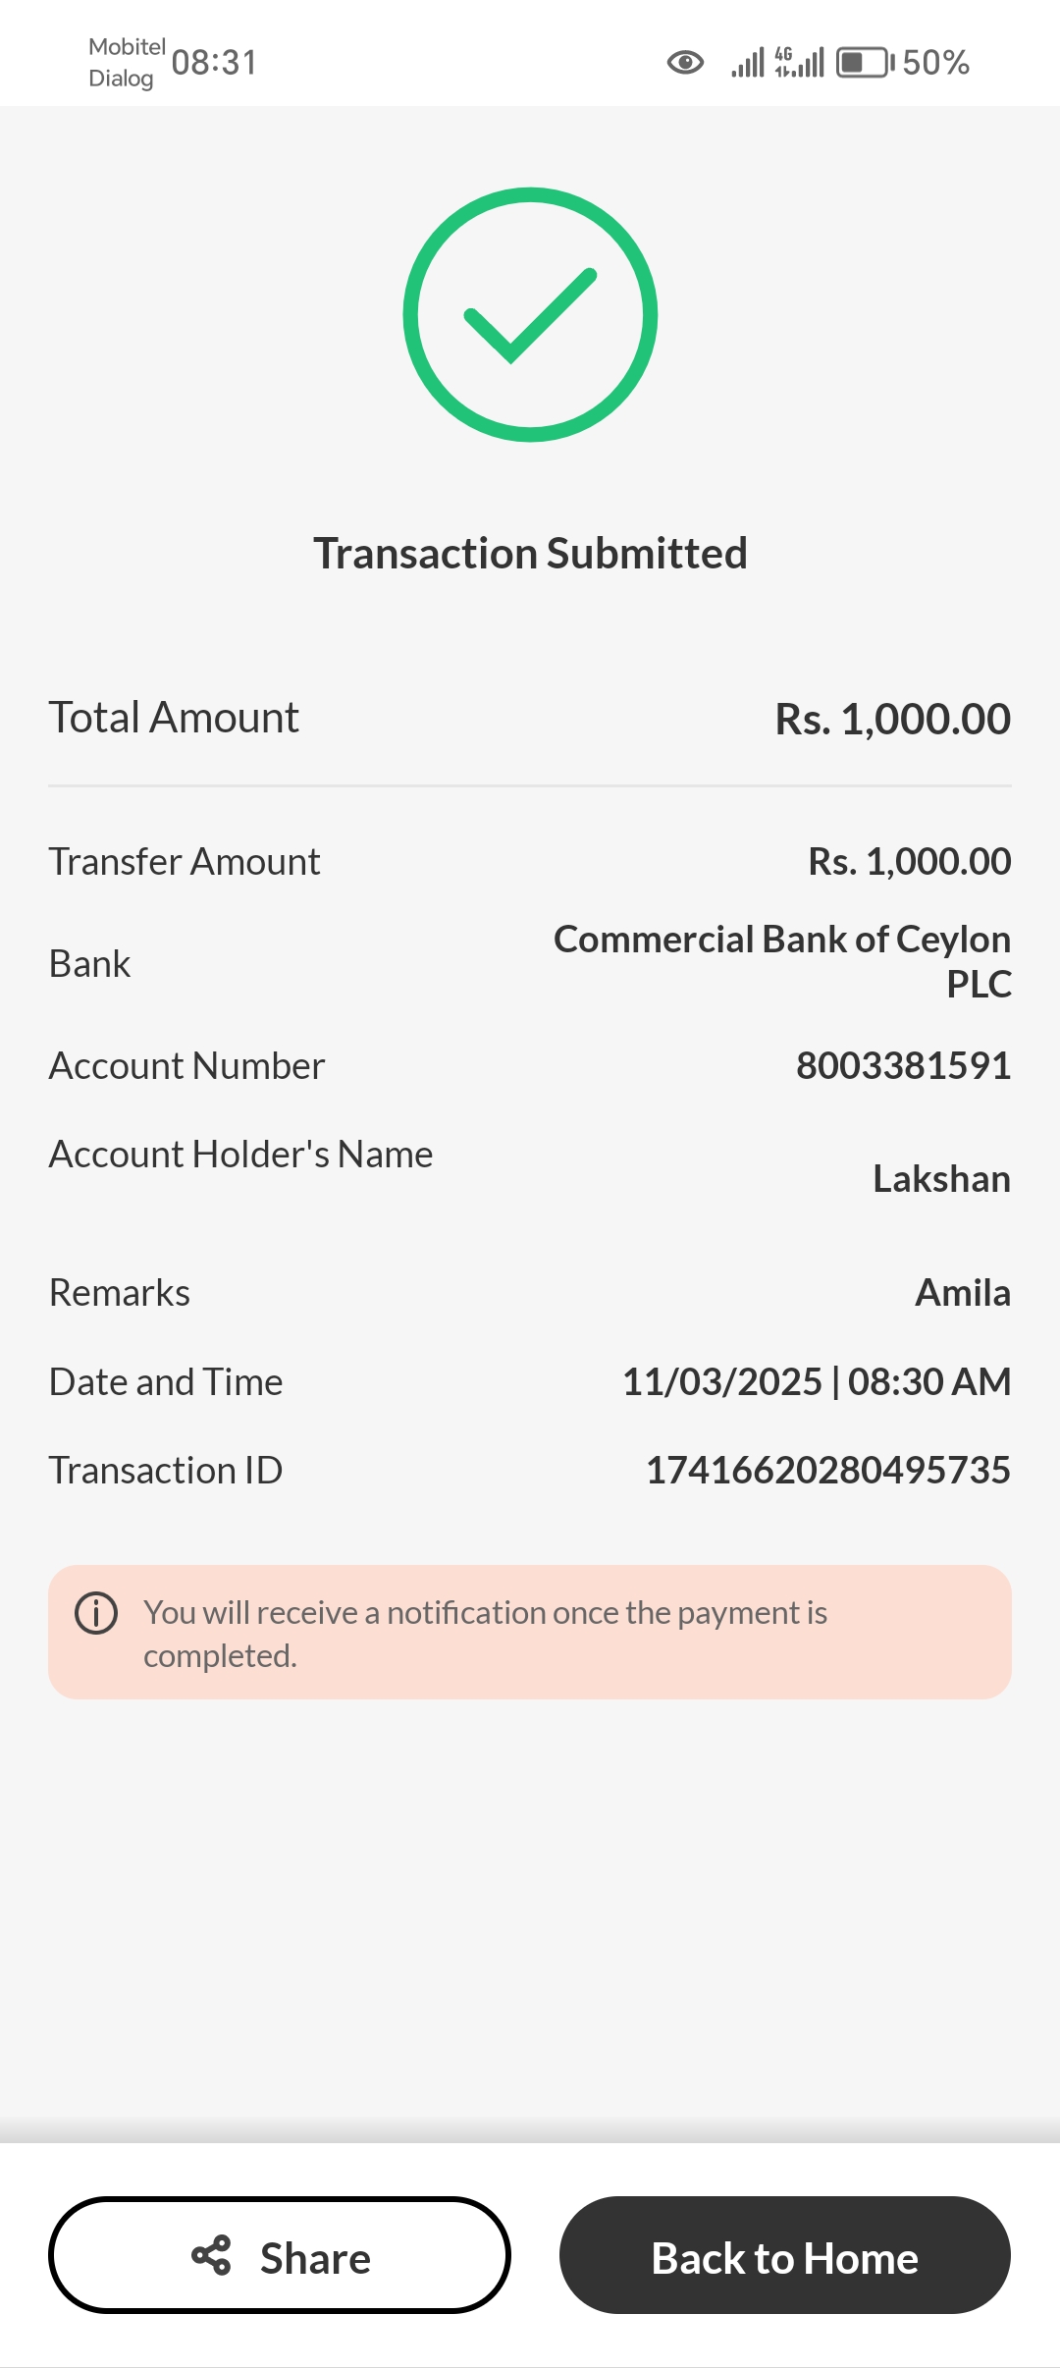Tap the eye comfort icon in status bar

(x=685, y=63)
